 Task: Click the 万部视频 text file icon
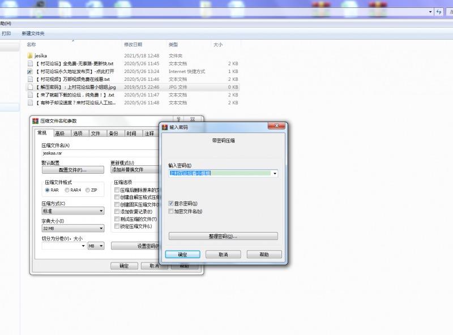30,80
